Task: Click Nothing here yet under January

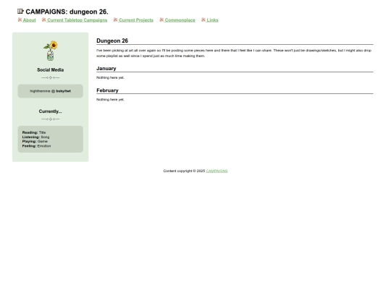Action: (x=110, y=77)
